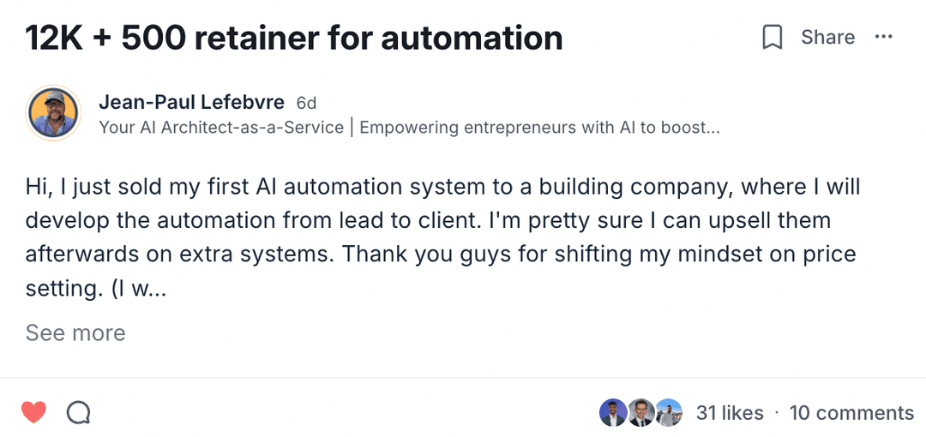Click the speech bubble comment icon
Image resolution: width=926 pixels, height=437 pixels.
[x=78, y=413]
